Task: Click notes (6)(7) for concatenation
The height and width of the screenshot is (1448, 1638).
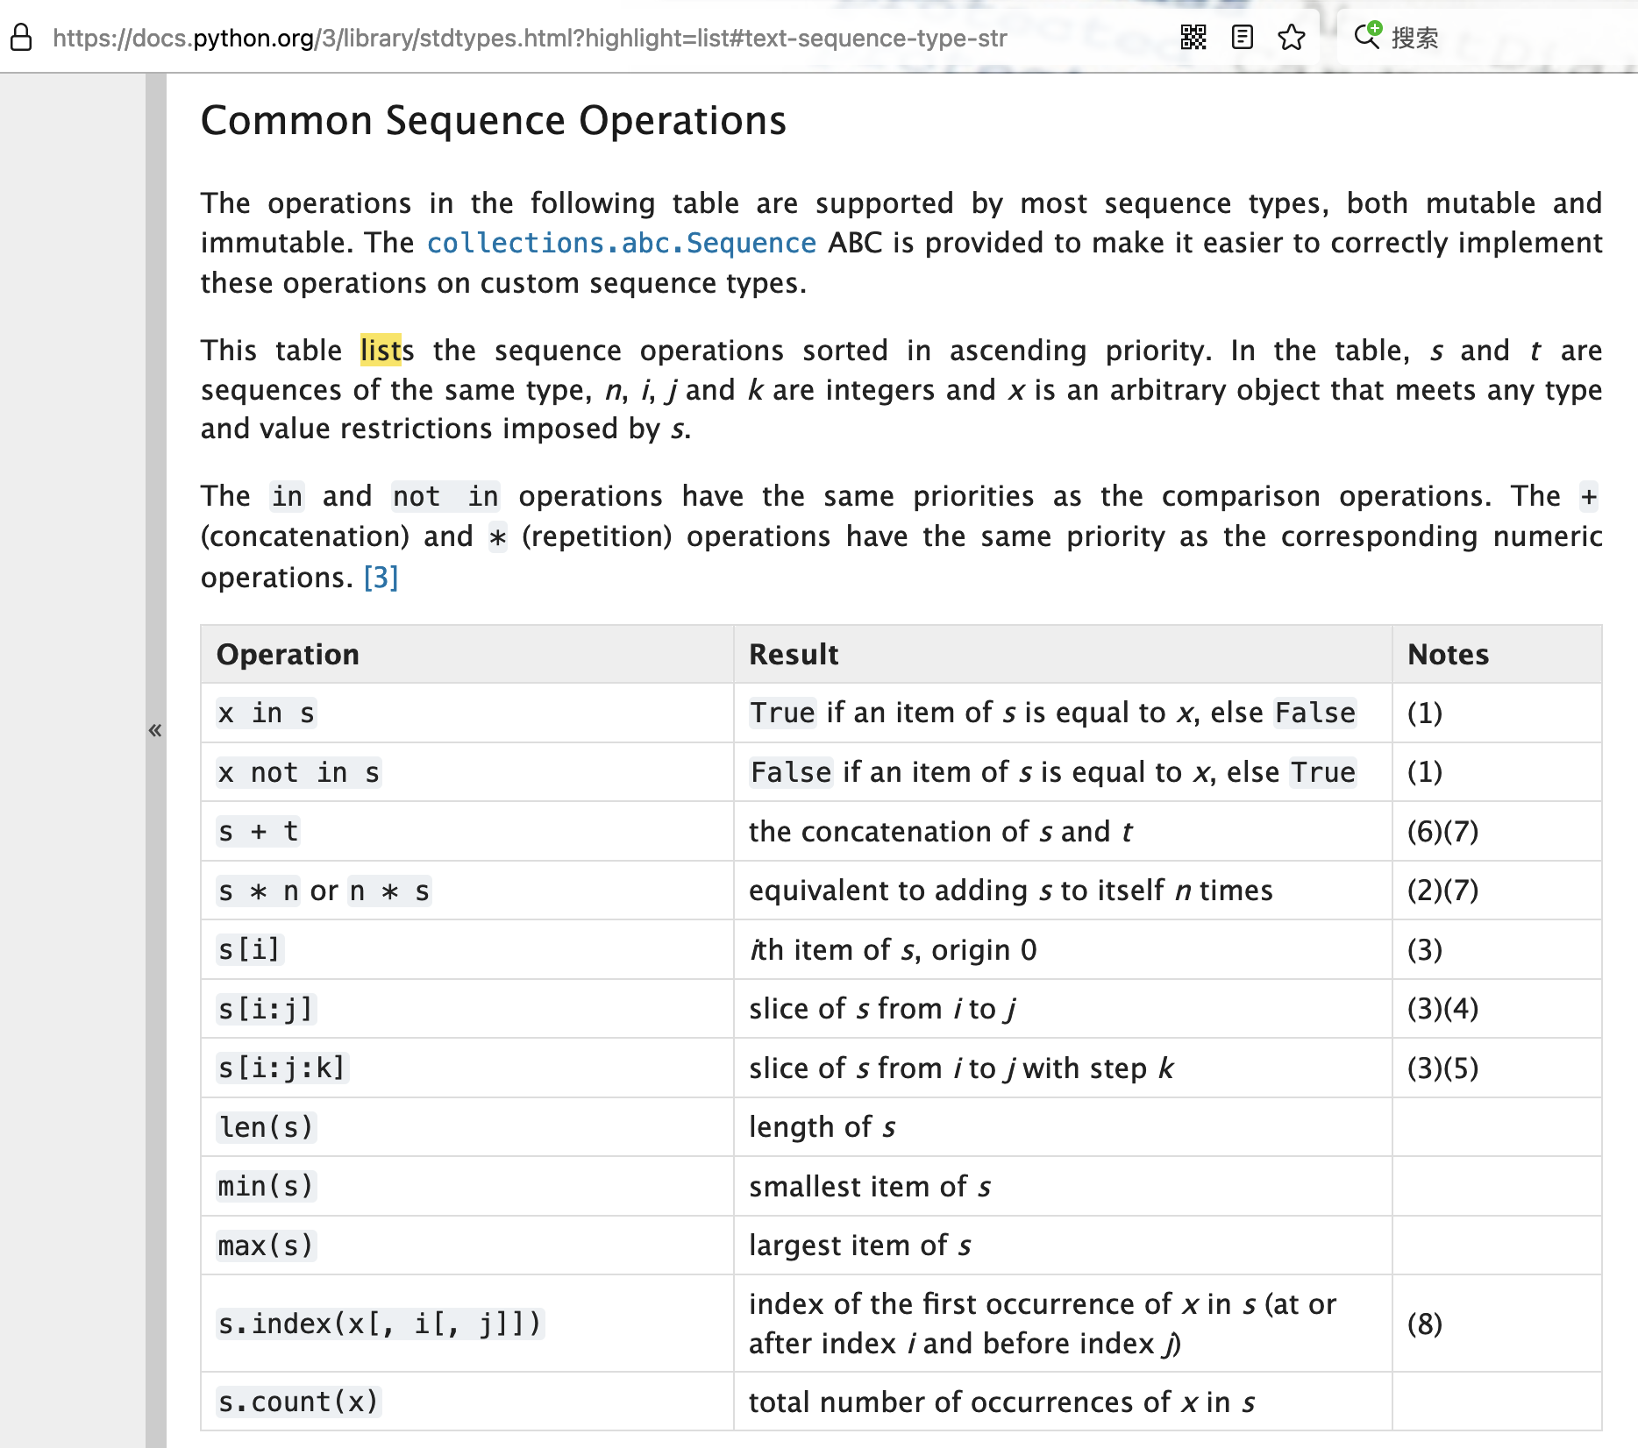Action: [1443, 831]
